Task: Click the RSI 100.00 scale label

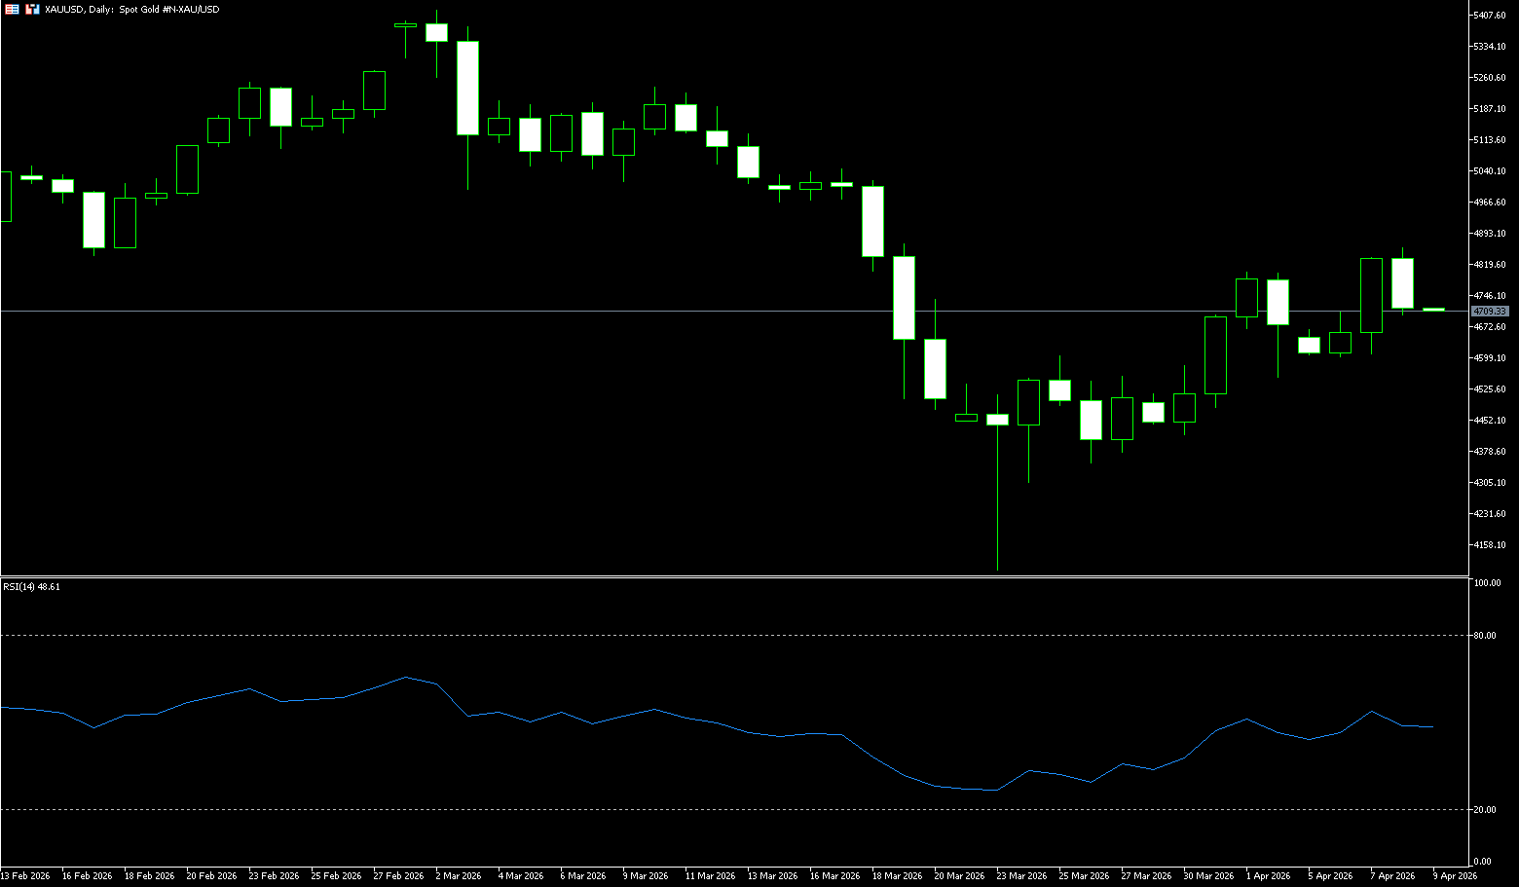Action: (1487, 583)
